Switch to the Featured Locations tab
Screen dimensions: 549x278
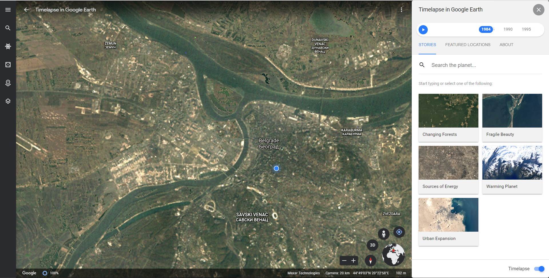468,45
